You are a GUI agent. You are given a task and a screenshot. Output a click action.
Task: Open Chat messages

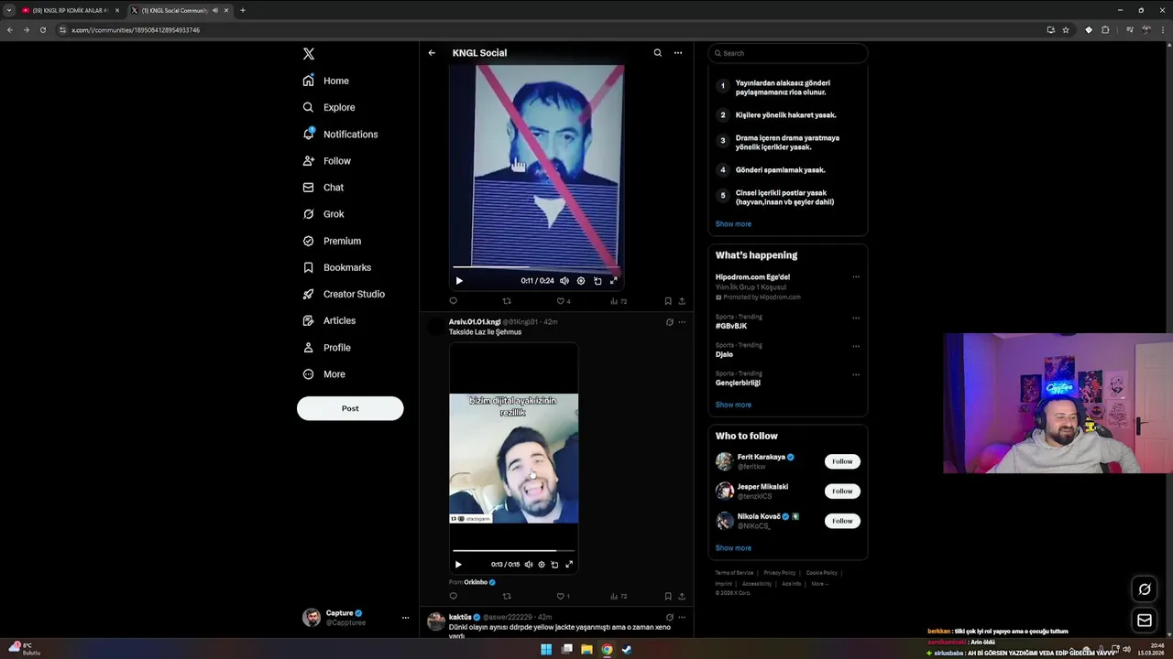pos(323,187)
